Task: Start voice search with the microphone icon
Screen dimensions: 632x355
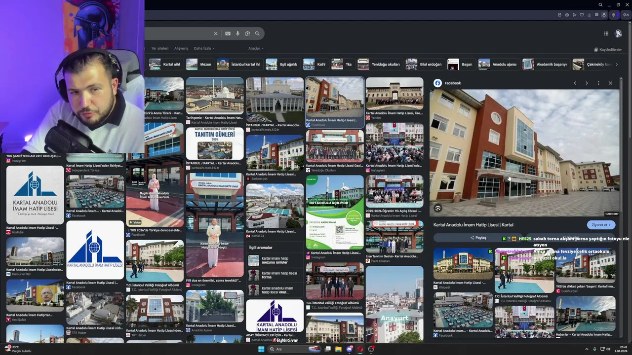Action: pyautogui.click(x=237, y=34)
